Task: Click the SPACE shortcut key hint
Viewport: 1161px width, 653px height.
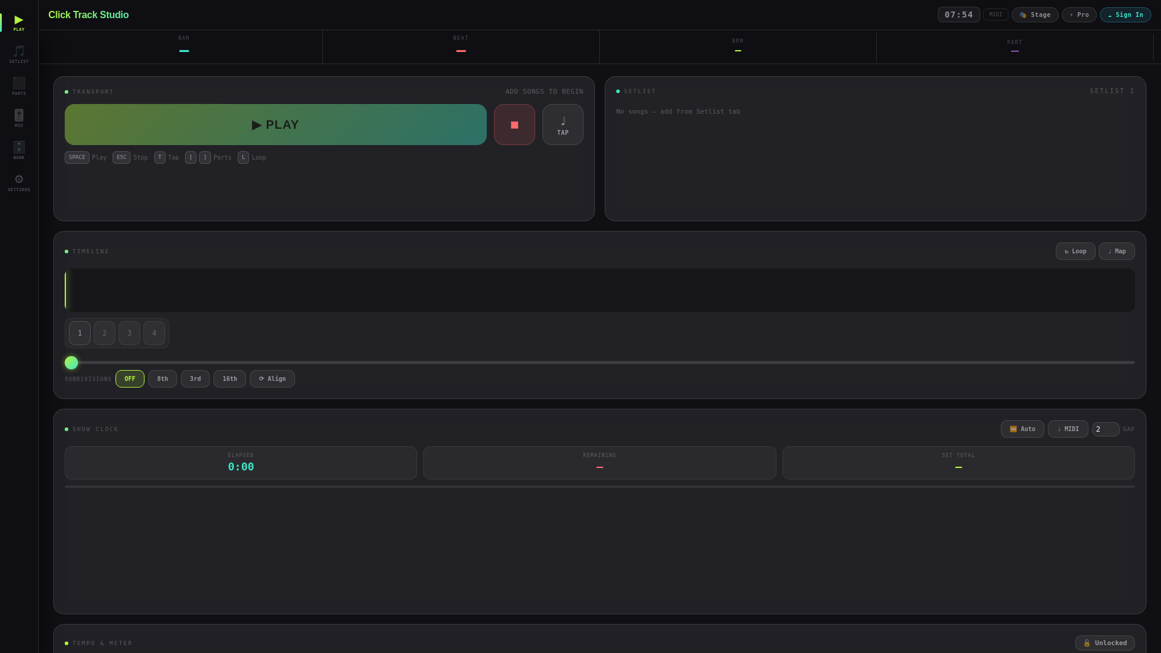Action: coord(77,158)
